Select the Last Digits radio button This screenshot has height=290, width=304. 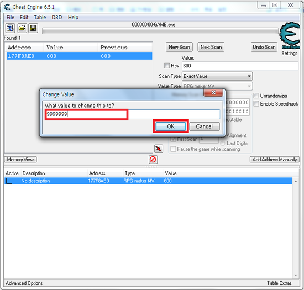tap(223, 144)
